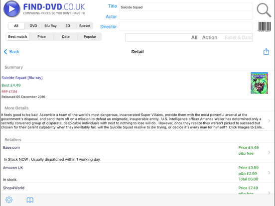
Task: Click Price £3.89 for Amazon UK
Action: tap(248, 168)
